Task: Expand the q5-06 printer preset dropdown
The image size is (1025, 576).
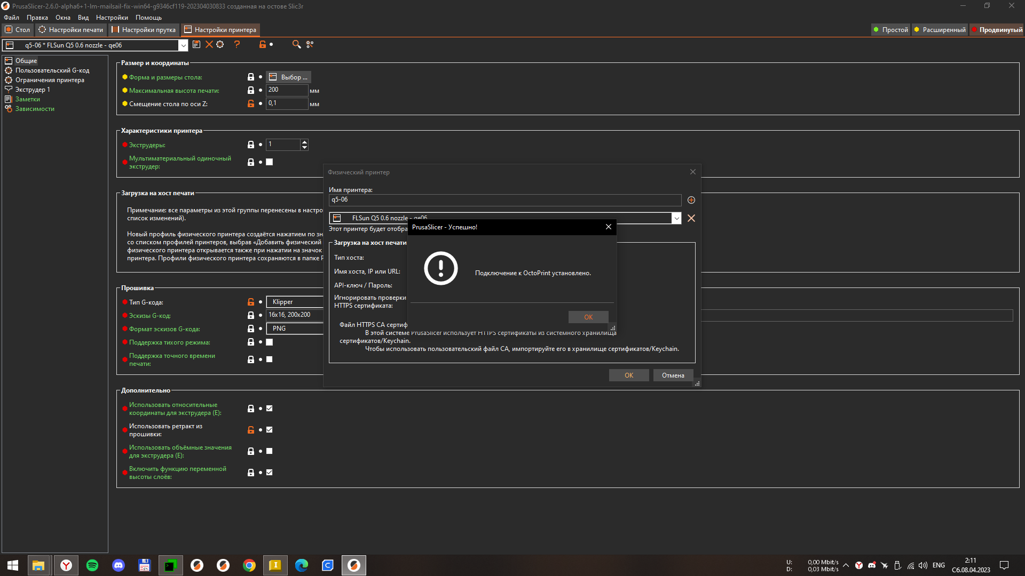Action: point(183,45)
